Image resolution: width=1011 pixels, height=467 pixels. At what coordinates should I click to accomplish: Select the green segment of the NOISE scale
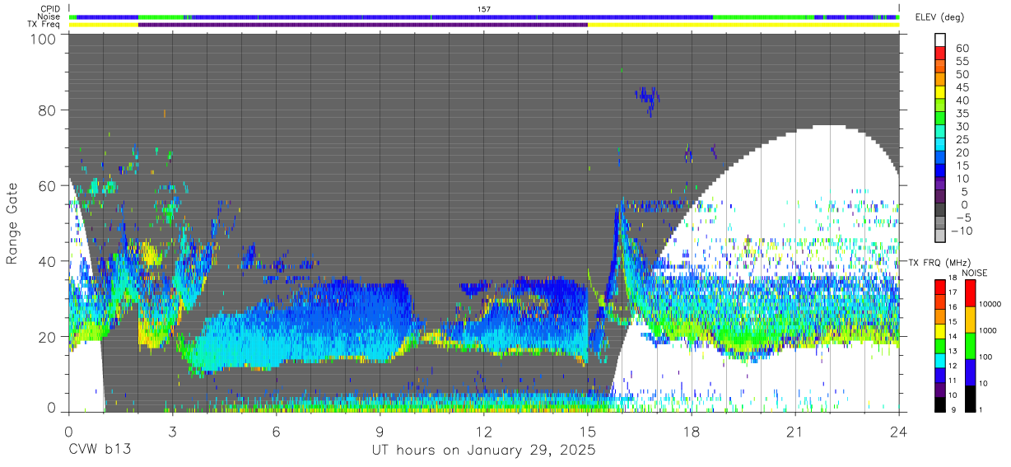pyautogui.click(x=970, y=346)
